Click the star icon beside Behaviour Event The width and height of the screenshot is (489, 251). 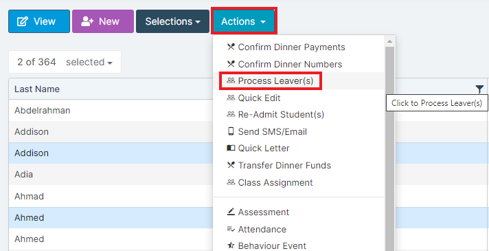pos(231,245)
